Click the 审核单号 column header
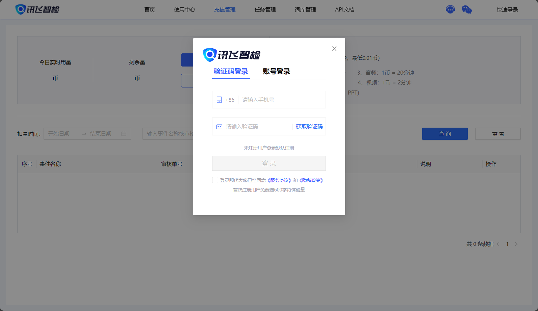The width and height of the screenshot is (538, 311). [x=172, y=164]
